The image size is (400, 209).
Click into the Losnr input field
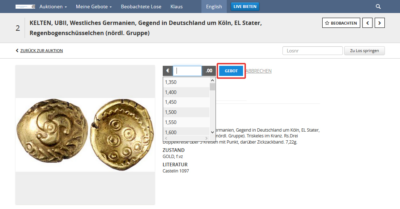pos(312,51)
